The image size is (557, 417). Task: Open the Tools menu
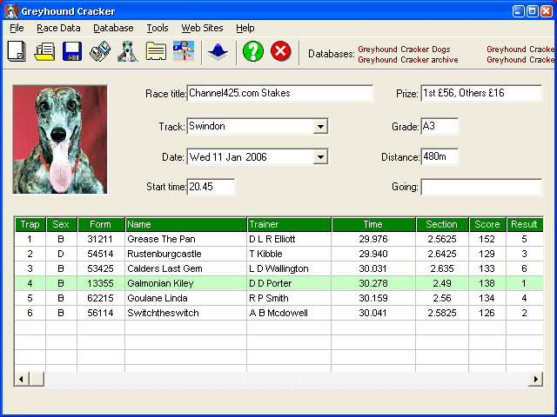(158, 28)
